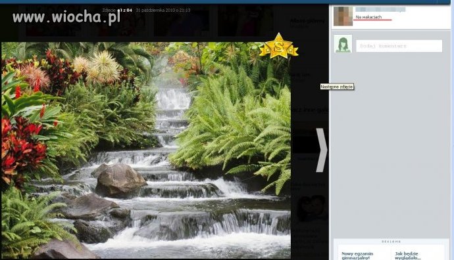
Task: Open the blurred owner name above 'Na wakacjach'
Action: (x=380, y=10)
